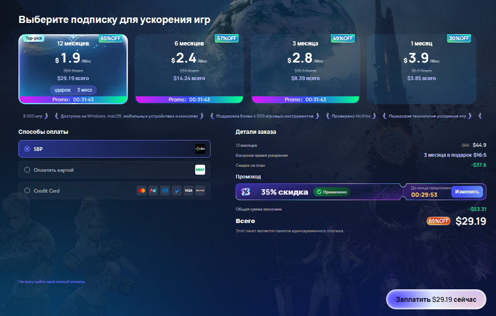Viewport: 496px width, 316px height.
Task: Click the Promo timer bar on 12-month card
Action: (x=73, y=100)
